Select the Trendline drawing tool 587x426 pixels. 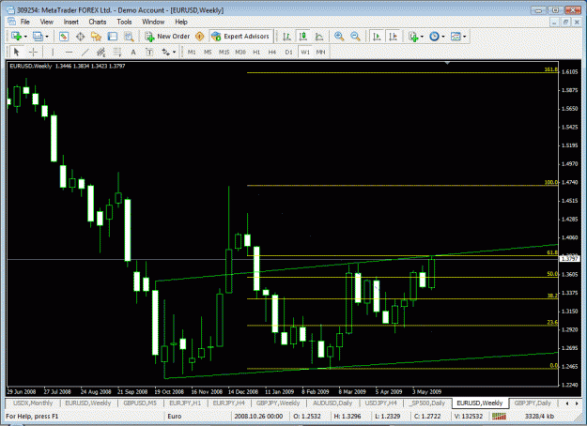pyautogui.click(x=85, y=52)
